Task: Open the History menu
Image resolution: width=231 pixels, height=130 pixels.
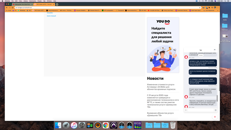Action: [x=25, y=1]
